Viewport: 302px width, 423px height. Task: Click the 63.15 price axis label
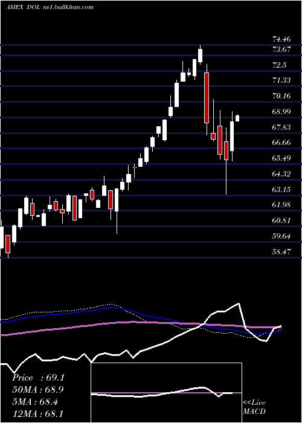click(x=281, y=189)
